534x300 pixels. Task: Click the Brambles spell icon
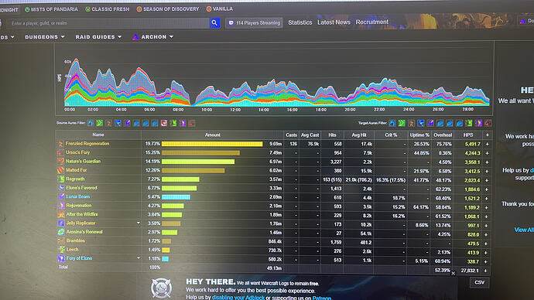[61, 240]
